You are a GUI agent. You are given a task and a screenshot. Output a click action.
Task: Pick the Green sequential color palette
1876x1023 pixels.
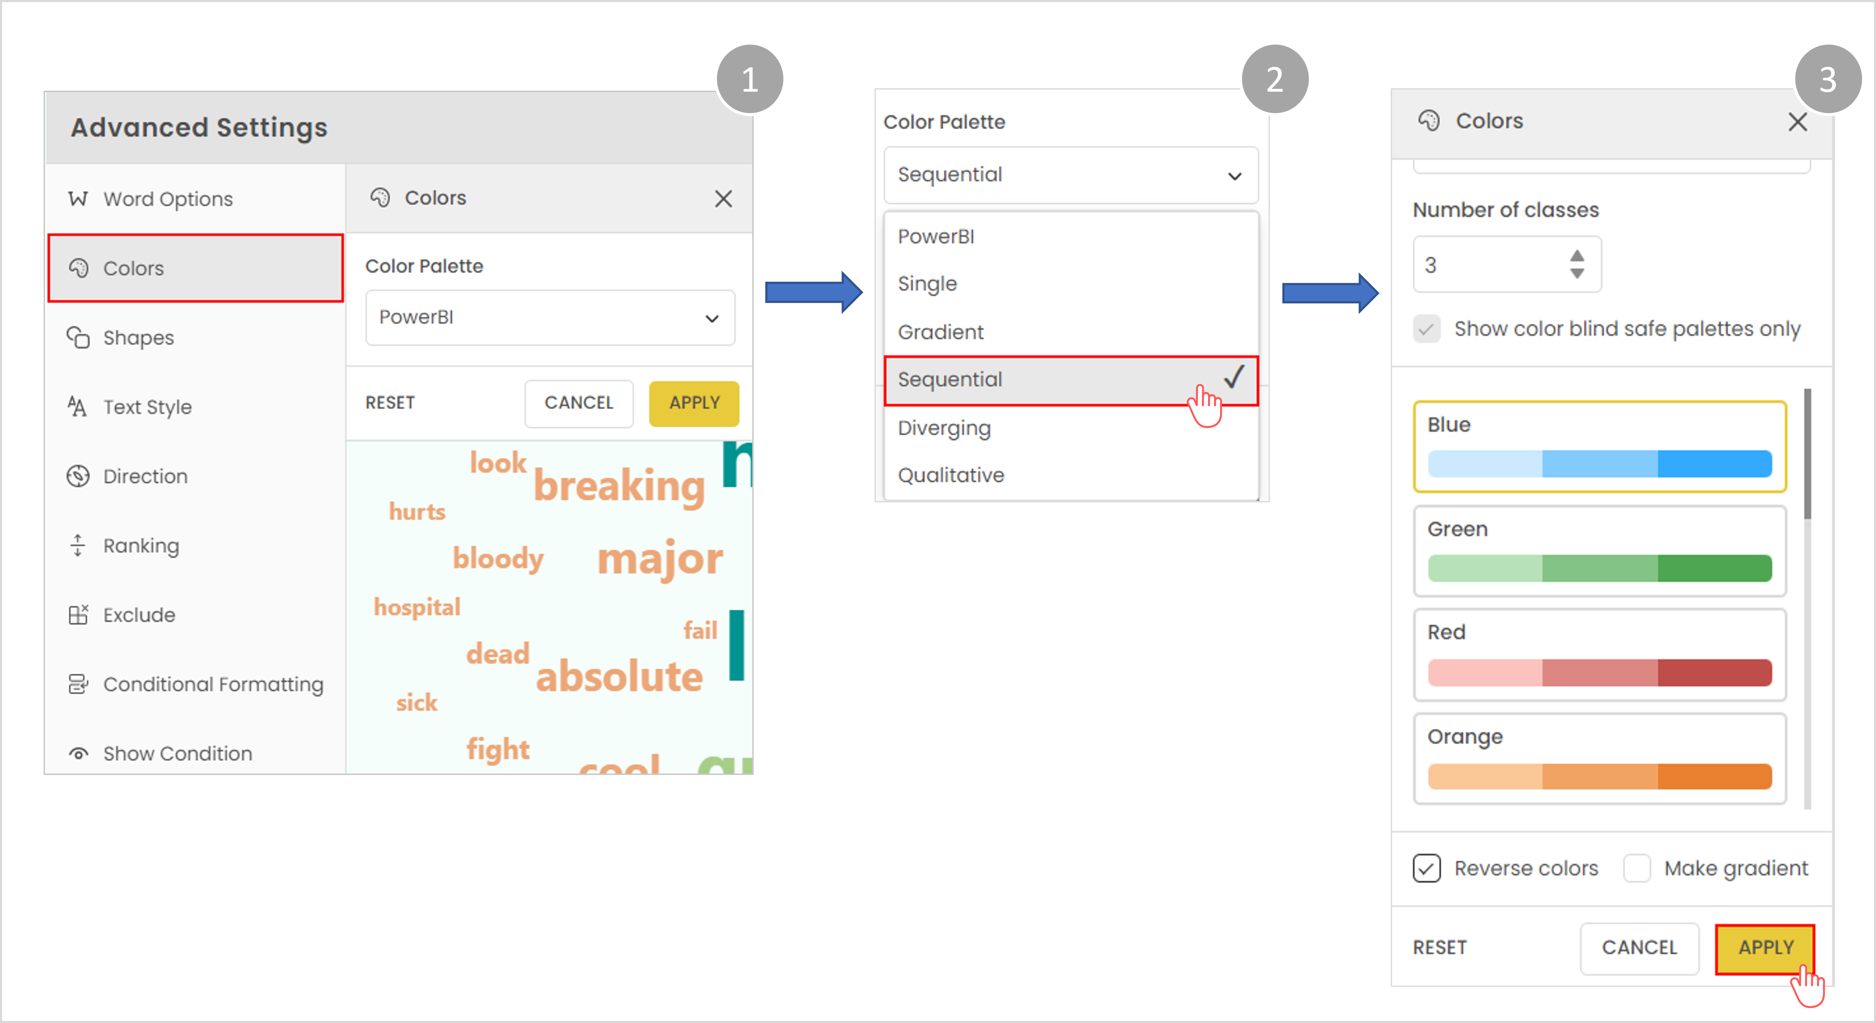[x=1599, y=551]
